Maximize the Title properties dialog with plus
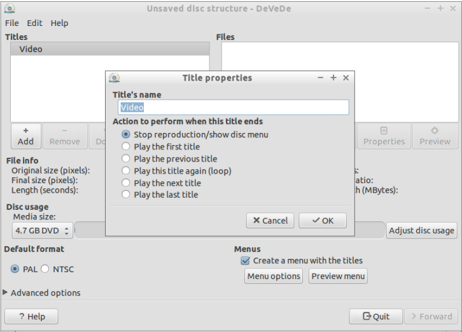The image size is (462, 332). click(x=333, y=78)
